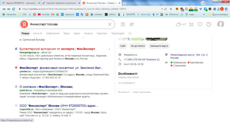The height and width of the screenshot is (122, 230).
Task: Open ООО "Финэксперт" Москва rusprofile result
Action: (x=59, y=106)
